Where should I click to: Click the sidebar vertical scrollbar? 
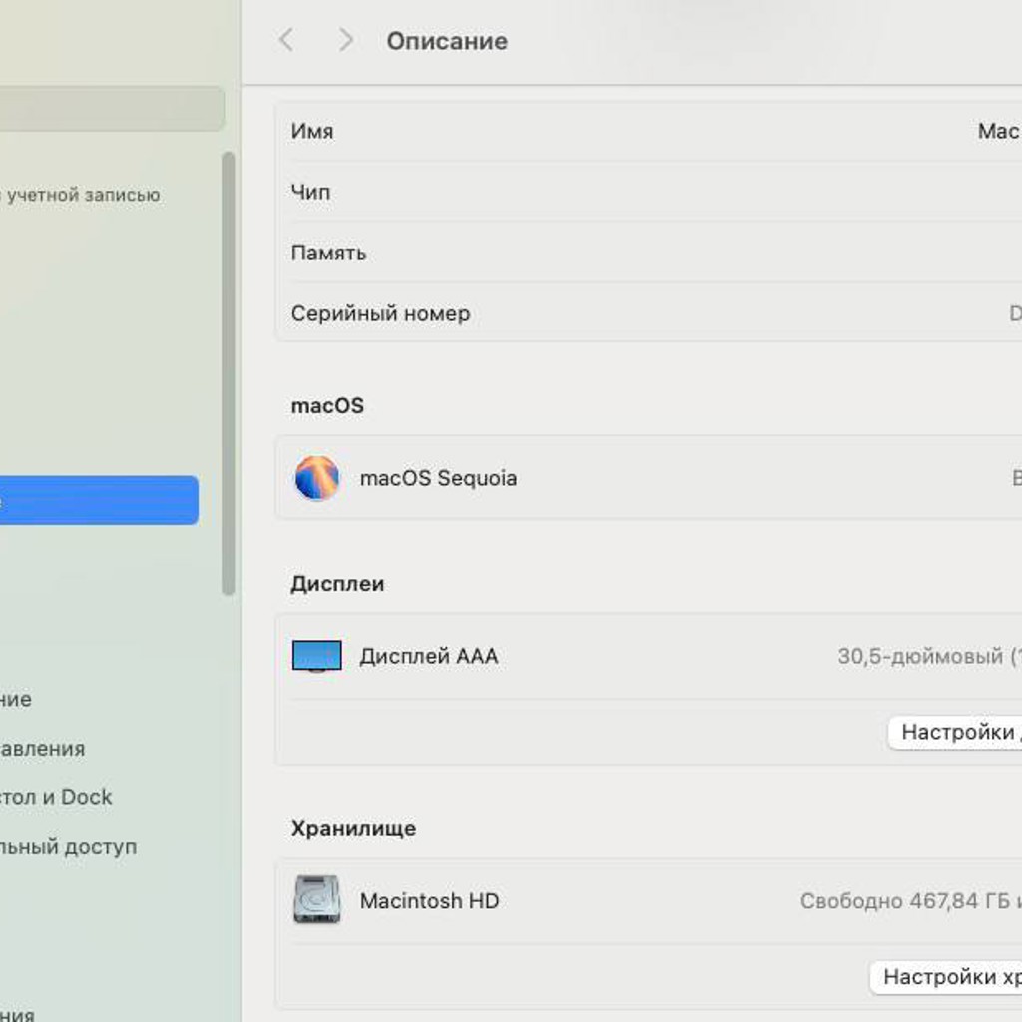pos(229,373)
